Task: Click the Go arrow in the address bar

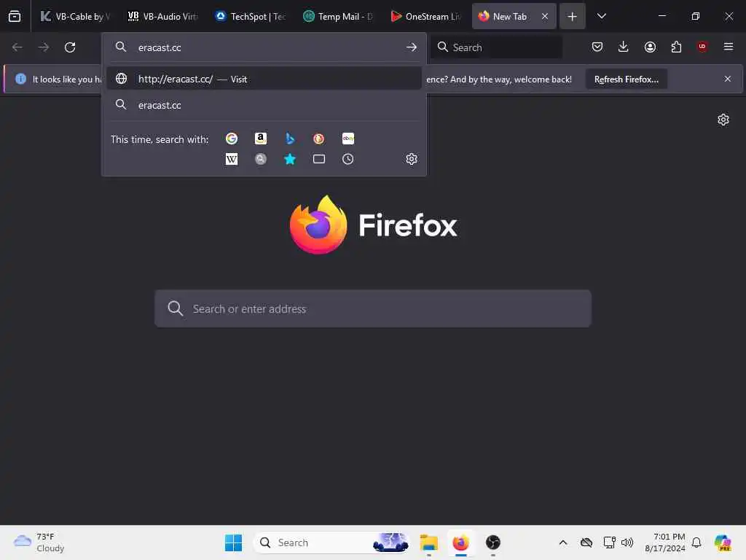Action: tap(412, 47)
